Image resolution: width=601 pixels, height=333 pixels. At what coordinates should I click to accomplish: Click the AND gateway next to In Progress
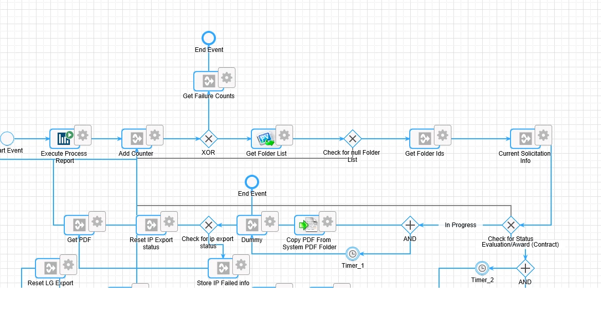click(410, 225)
